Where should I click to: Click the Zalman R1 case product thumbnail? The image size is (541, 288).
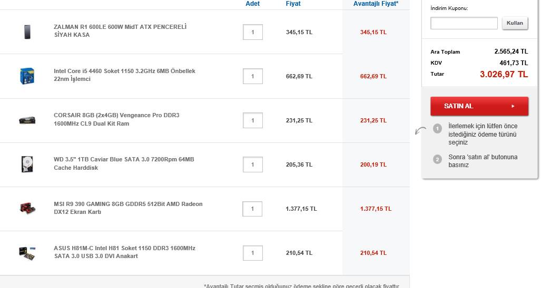[27, 32]
